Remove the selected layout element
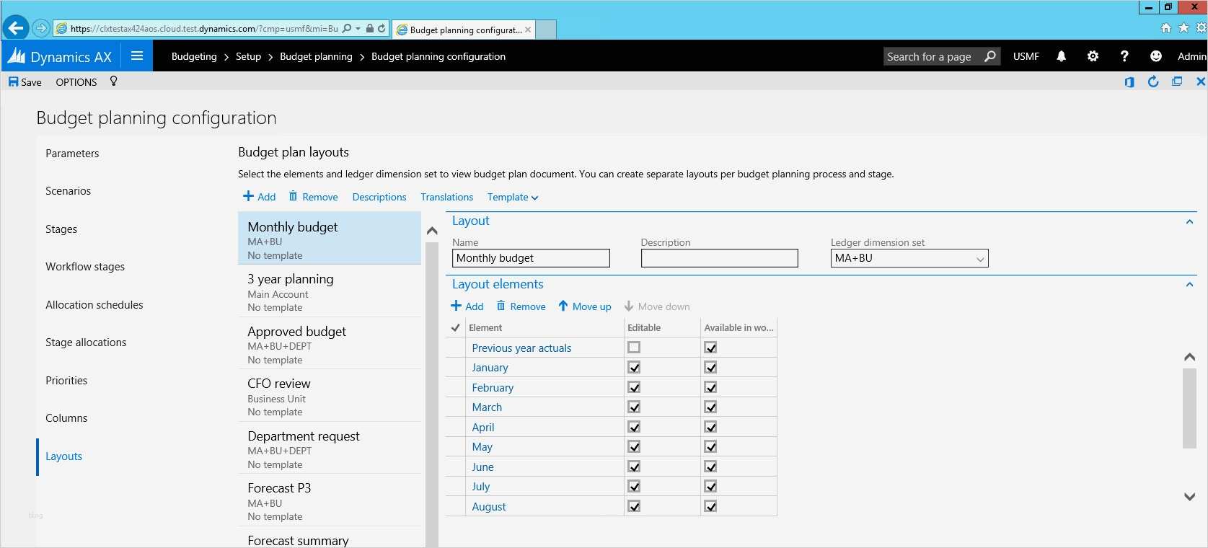Viewport: 1208px width, 548px height. [x=521, y=306]
